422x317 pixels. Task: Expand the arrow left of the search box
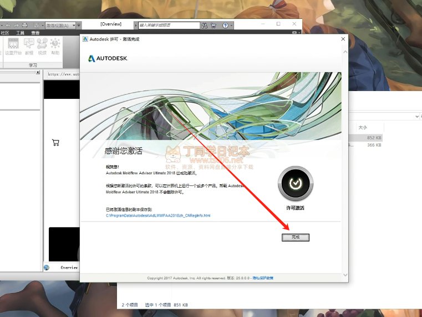pos(136,26)
